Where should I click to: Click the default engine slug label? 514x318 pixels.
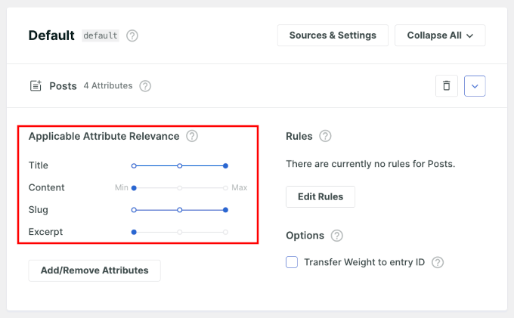click(101, 36)
